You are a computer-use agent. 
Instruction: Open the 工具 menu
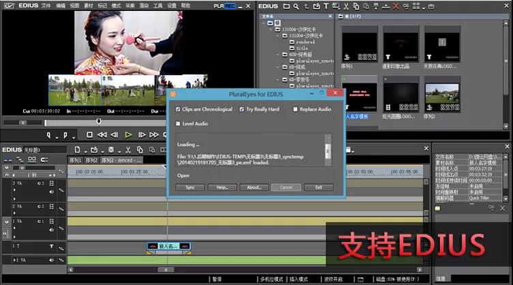point(158,5)
